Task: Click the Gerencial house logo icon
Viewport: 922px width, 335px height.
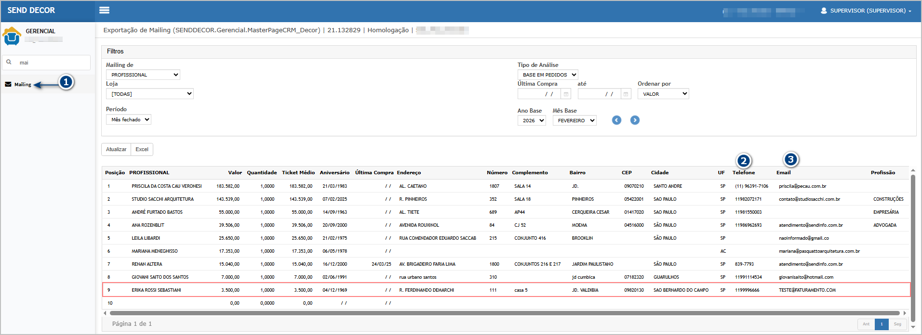Action: click(x=12, y=36)
